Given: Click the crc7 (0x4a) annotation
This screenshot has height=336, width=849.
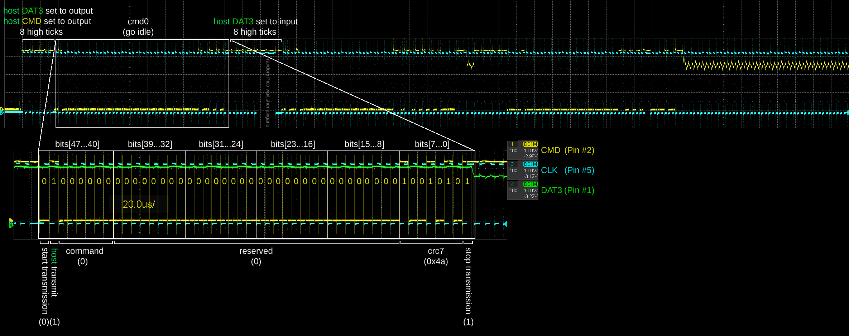Looking at the screenshot, I should 436,256.
